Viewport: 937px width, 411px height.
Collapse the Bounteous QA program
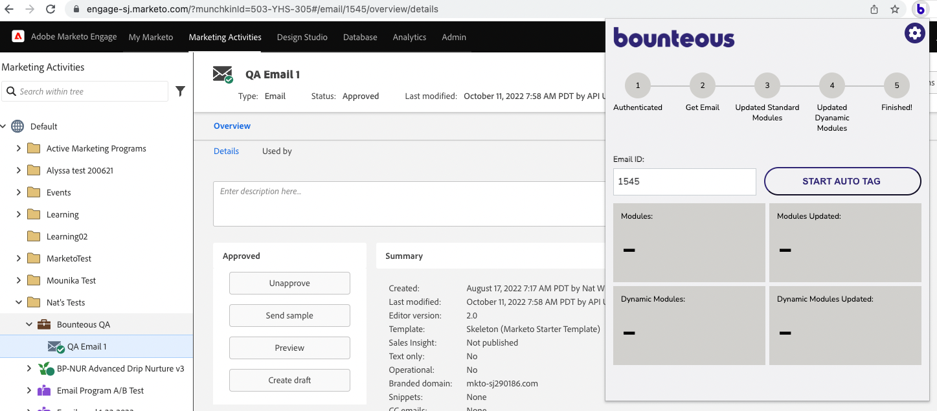tap(28, 324)
